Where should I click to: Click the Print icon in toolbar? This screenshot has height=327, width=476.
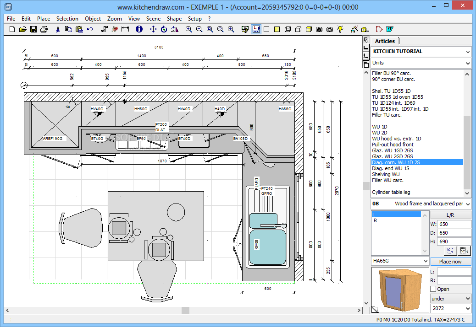(x=44, y=29)
